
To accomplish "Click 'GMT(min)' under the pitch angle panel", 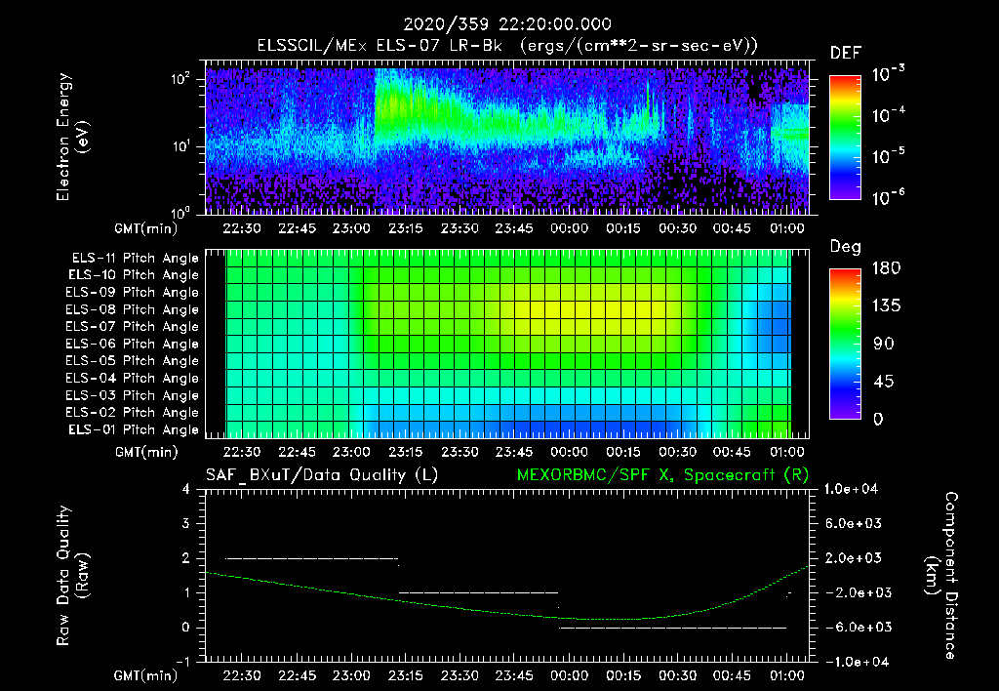I will 146,452.
